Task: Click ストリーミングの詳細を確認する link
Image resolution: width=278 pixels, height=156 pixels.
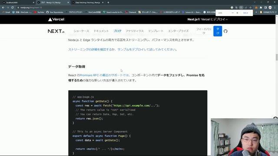Action: click(x=90, y=49)
